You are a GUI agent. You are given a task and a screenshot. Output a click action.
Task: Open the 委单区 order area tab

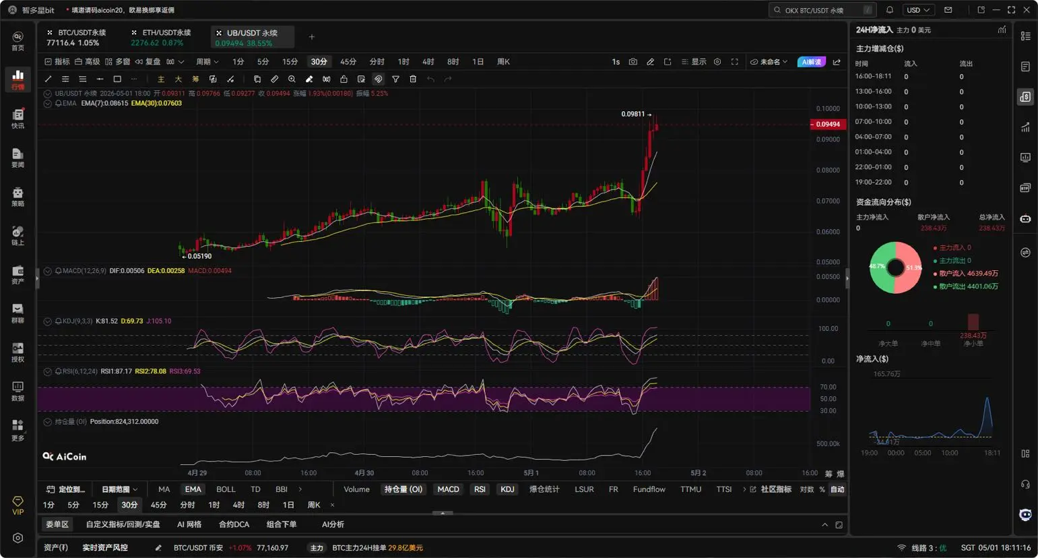pos(57,524)
